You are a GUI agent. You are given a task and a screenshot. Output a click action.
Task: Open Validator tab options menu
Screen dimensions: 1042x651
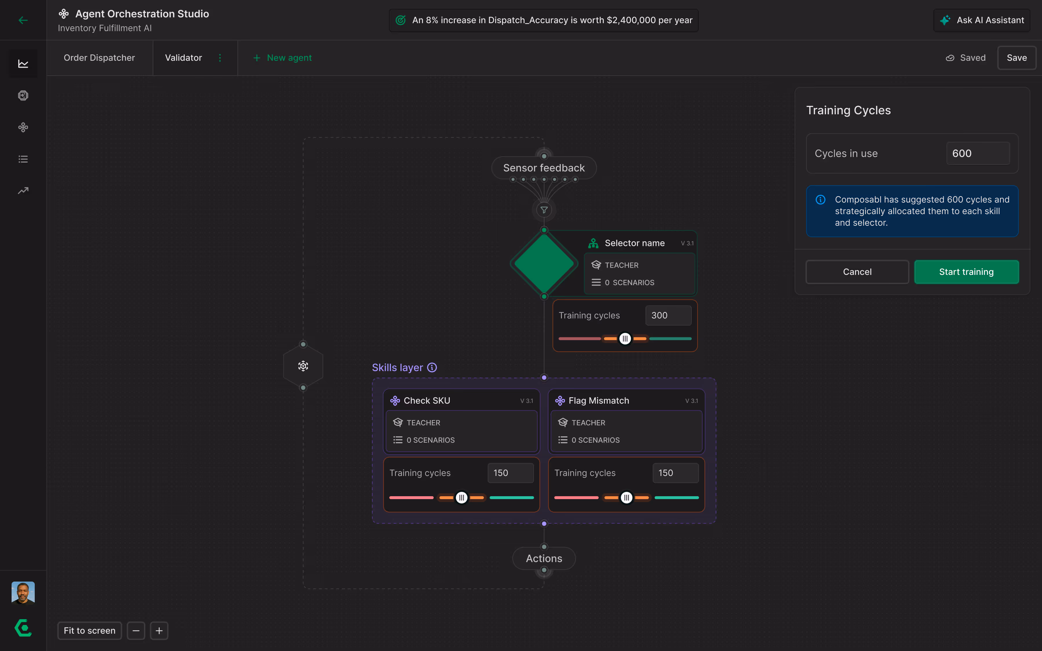coord(220,58)
